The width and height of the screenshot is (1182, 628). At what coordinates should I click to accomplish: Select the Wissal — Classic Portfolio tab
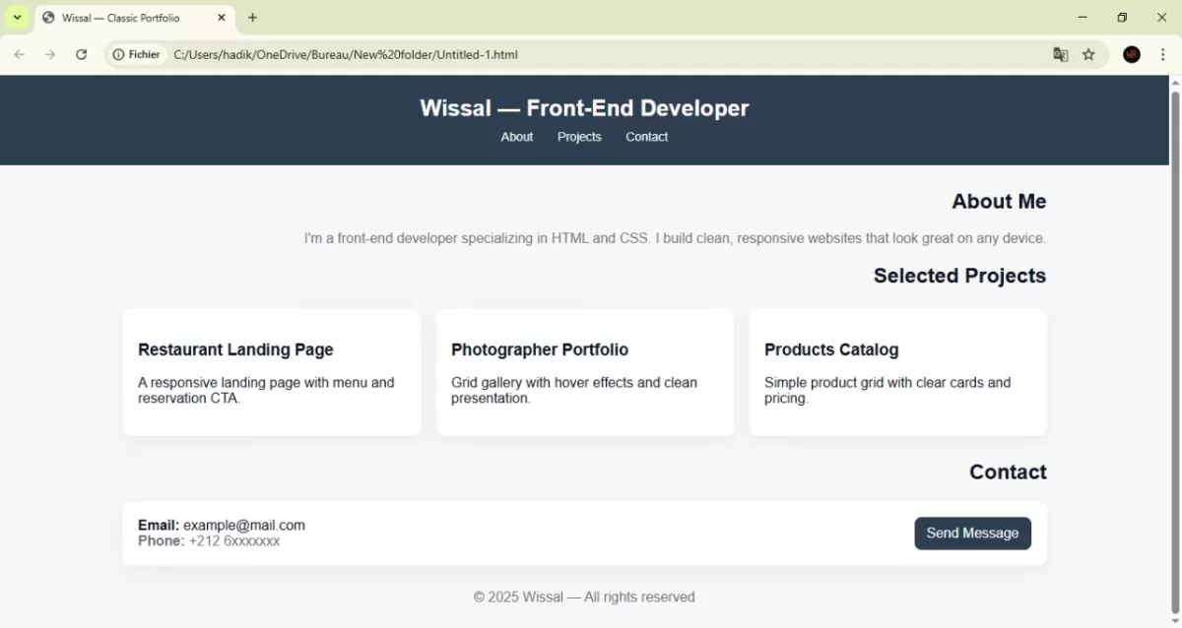point(121,18)
